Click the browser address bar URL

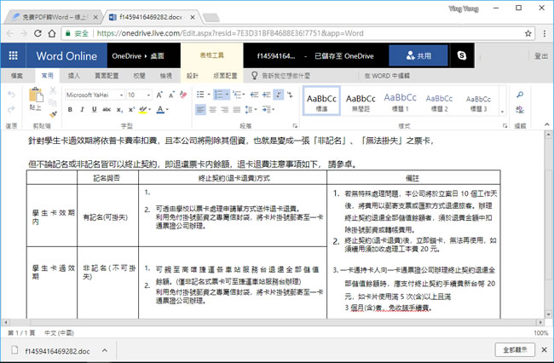coord(230,33)
